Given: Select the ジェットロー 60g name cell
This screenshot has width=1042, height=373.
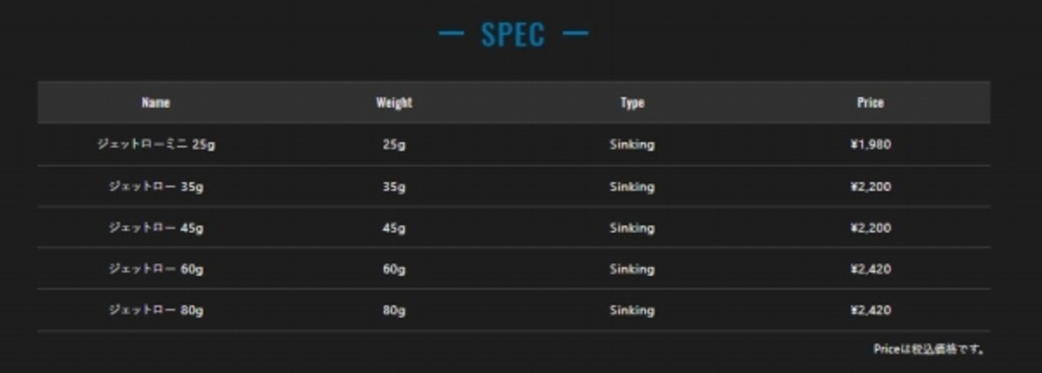Looking at the screenshot, I should 155,269.
